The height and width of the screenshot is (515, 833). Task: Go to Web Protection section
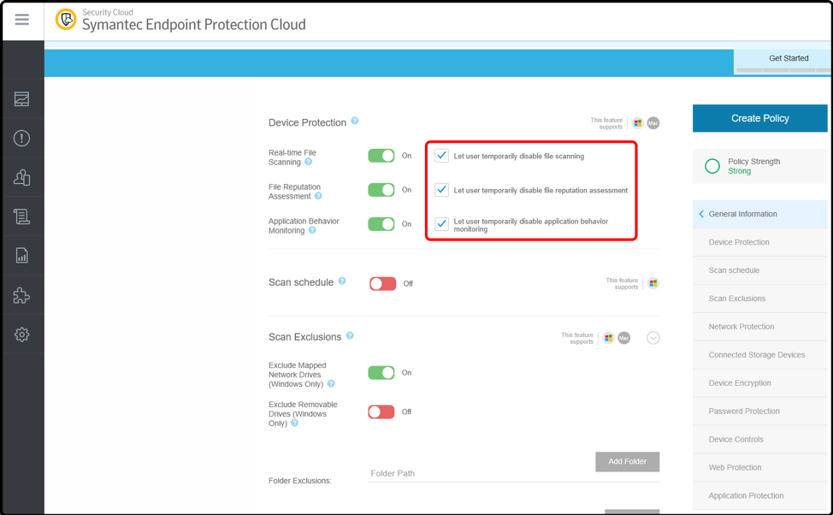pos(759,468)
